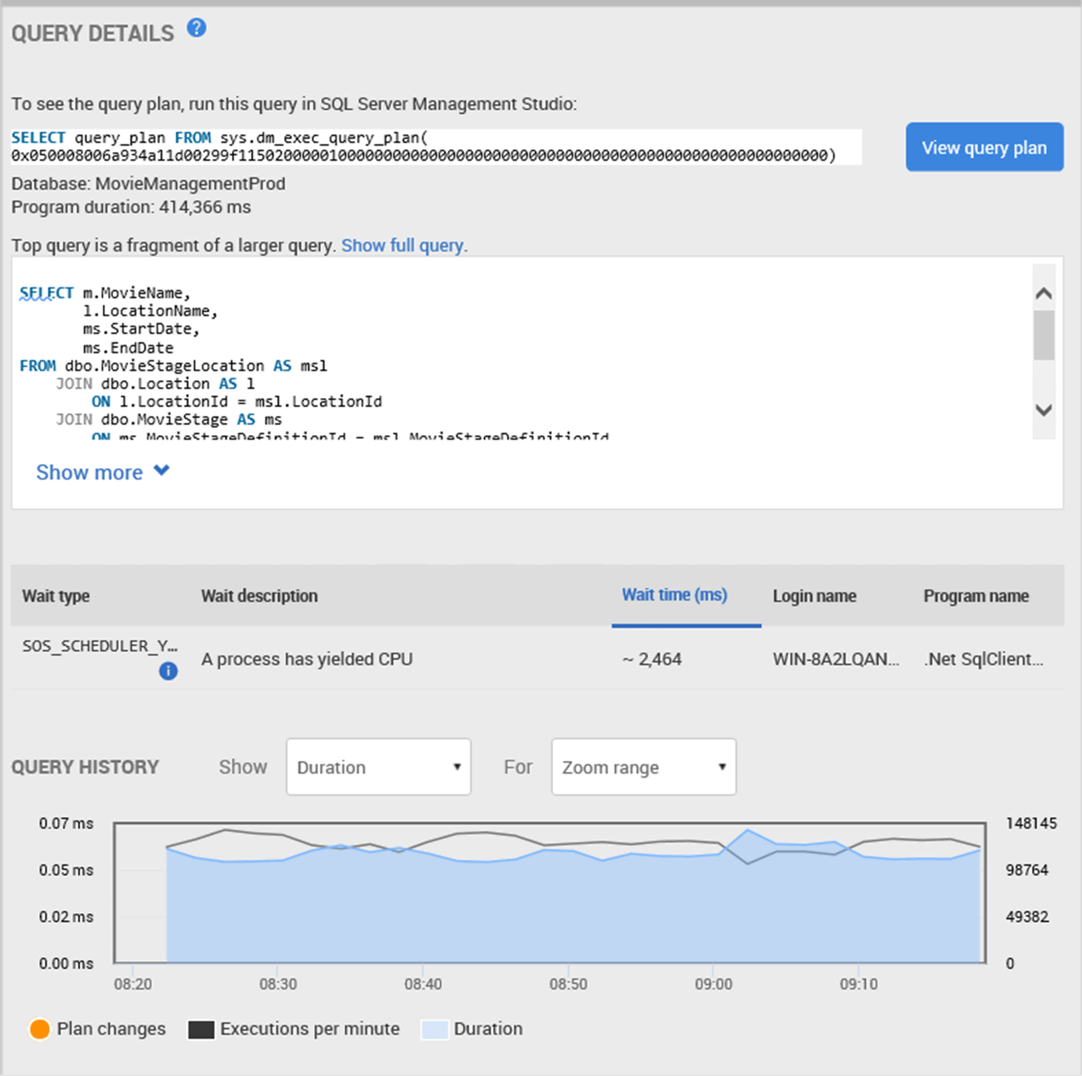The height and width of the screenshot is (1076, 1082).
Task: Open the Zoom range dropdown
Action: (643, 767)
